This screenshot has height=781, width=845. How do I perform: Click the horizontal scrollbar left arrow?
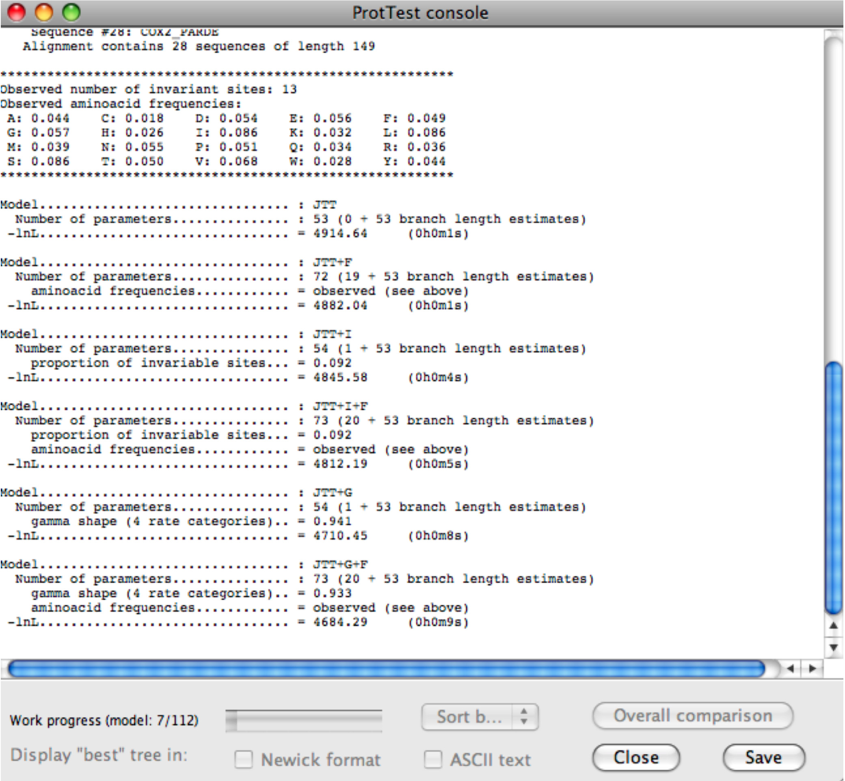tap(791, 669)
